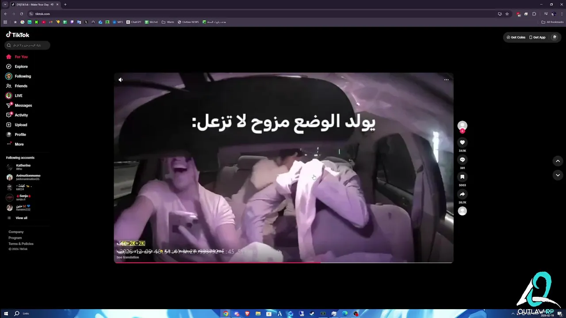Expand the More menu in sidebar
Image resolution: width=566 pixels, height=318 pixels.
(15, 144)
